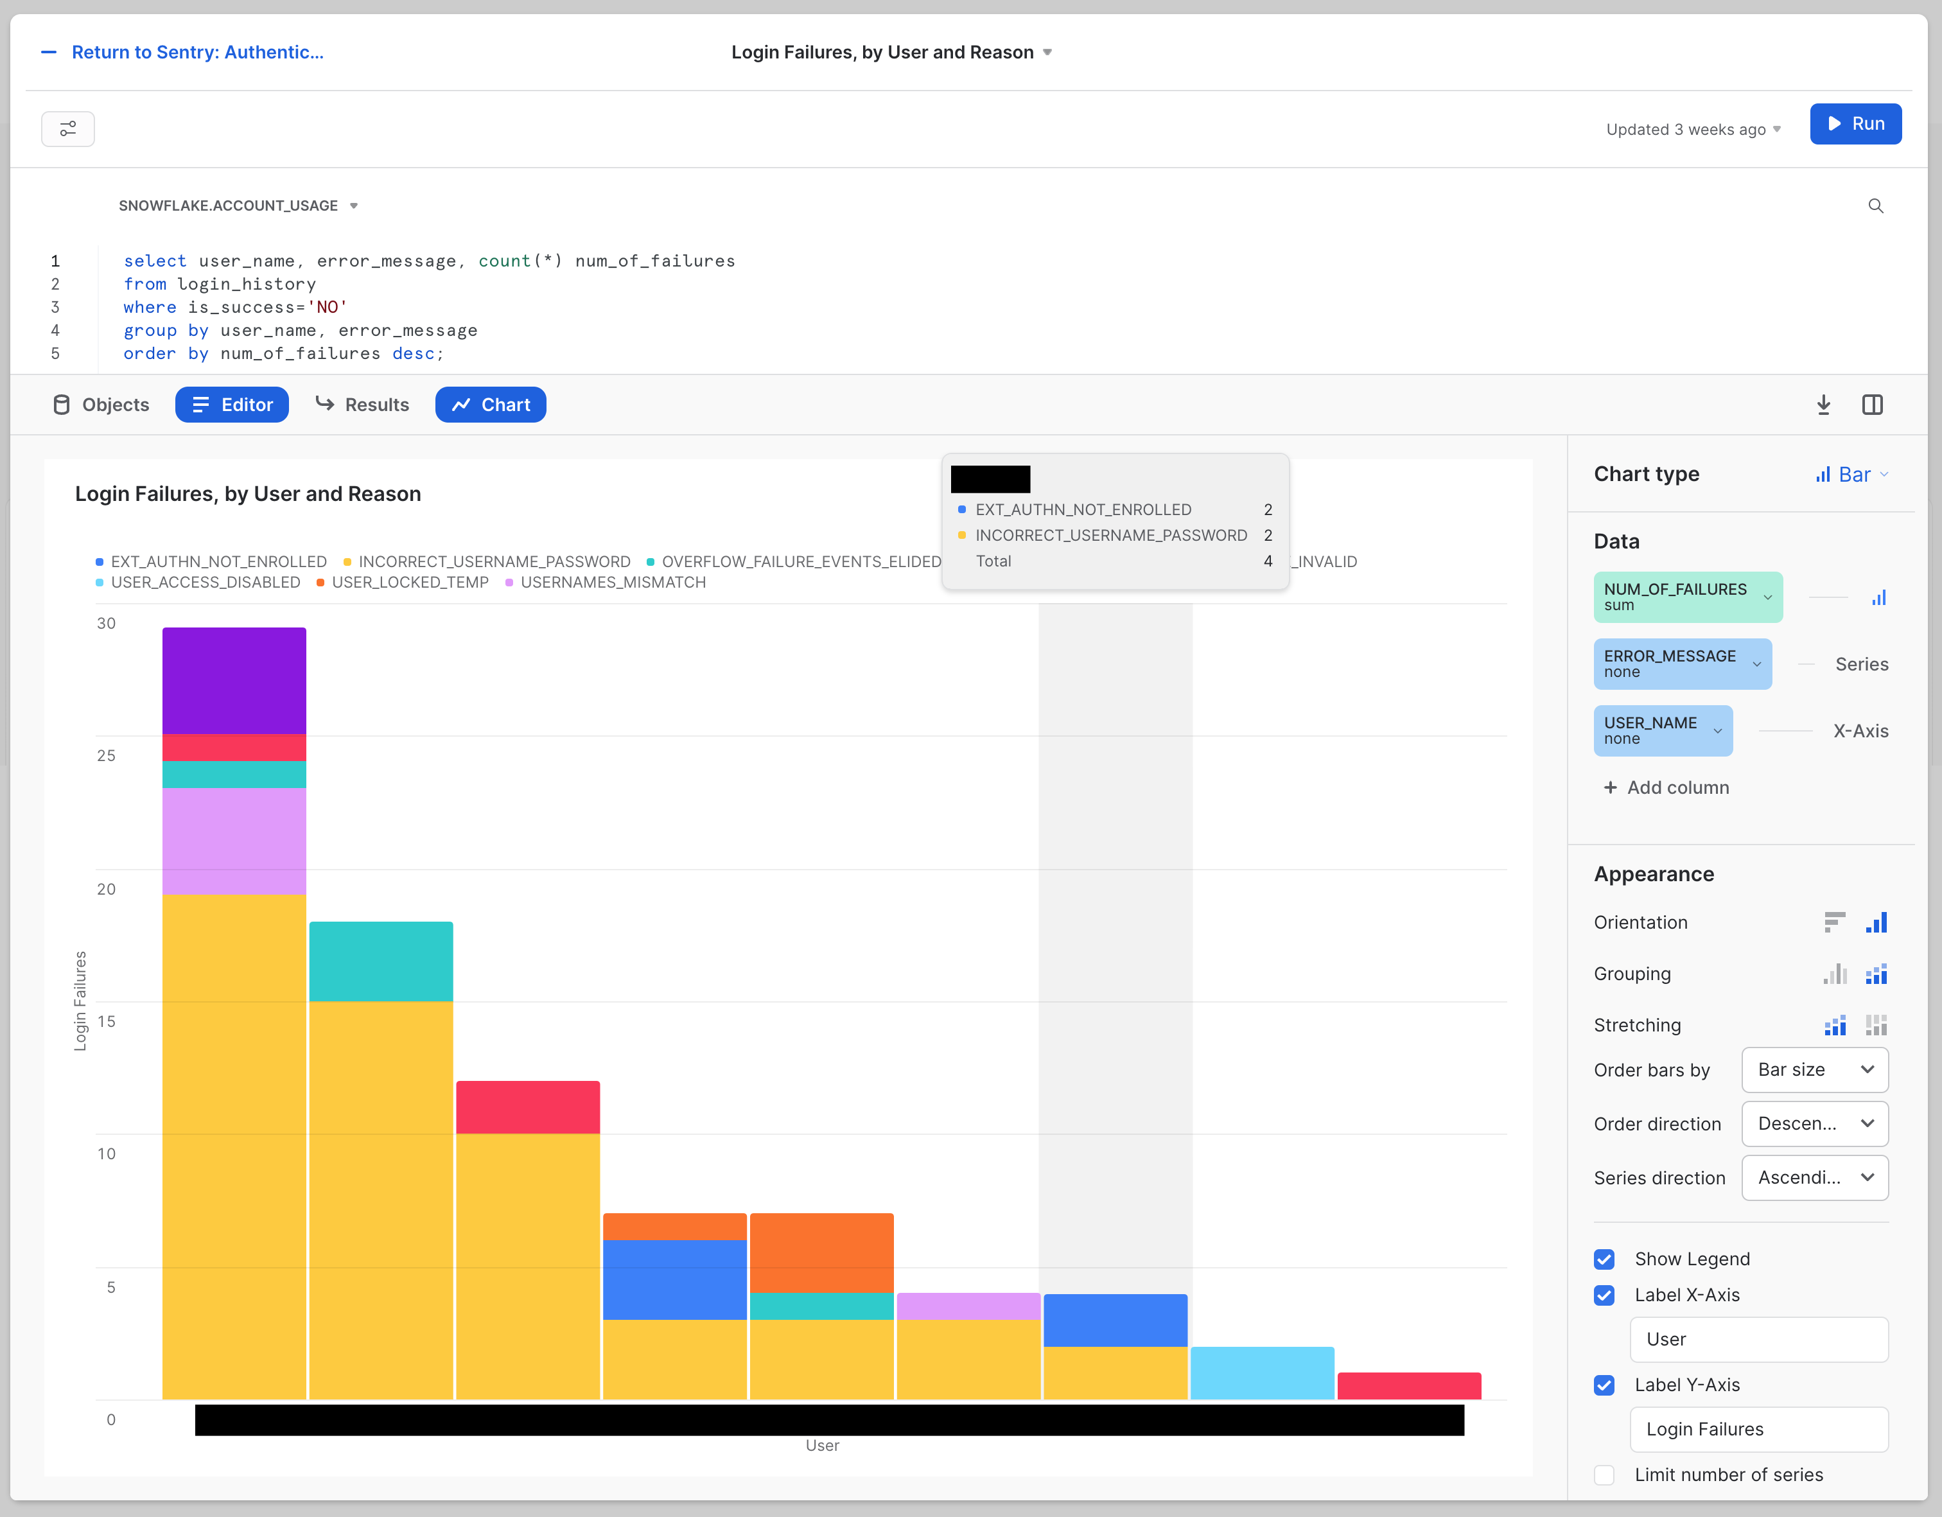Uncheck the Show Legend checkbox

[x=1604, y=1259]
